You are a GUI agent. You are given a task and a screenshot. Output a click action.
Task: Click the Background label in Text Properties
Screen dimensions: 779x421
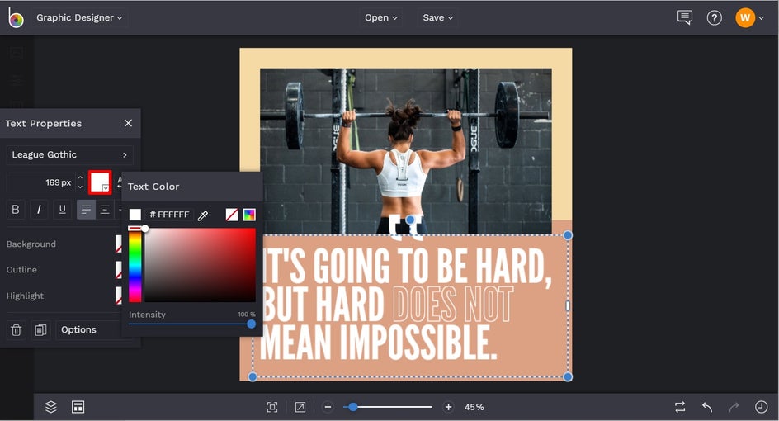[31, 244]
